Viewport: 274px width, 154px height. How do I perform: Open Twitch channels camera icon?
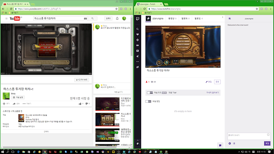137,45
